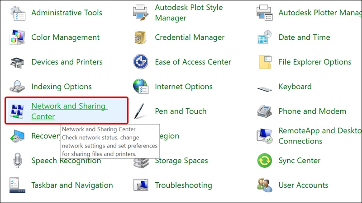This screenshot has width=362, height=203.
Task: Open the Recovery icon
Action: click(x=17, y=136)
